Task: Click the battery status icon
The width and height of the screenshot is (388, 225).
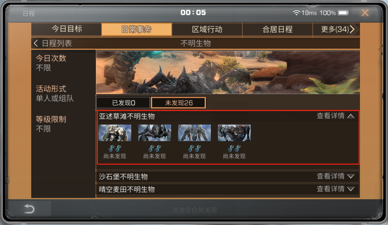Action: coord(343,13)
